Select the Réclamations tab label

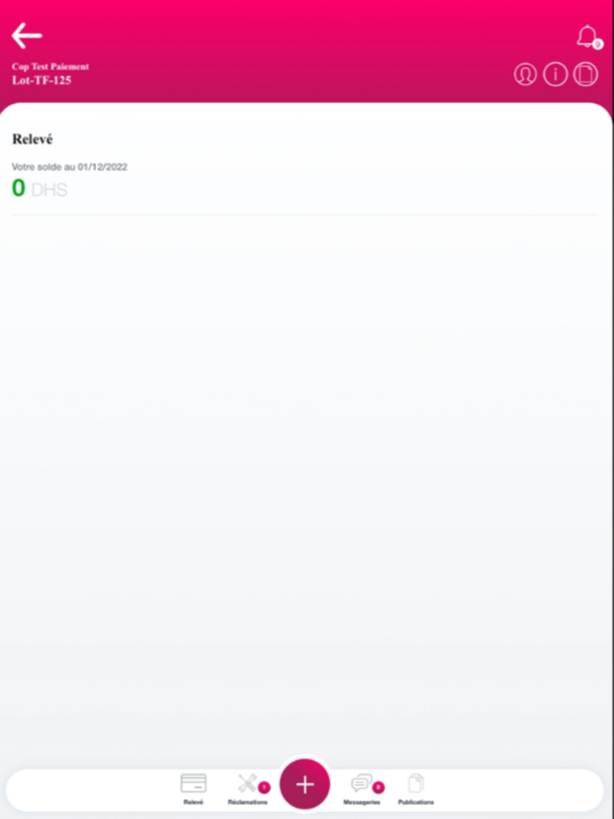point(247,801)
